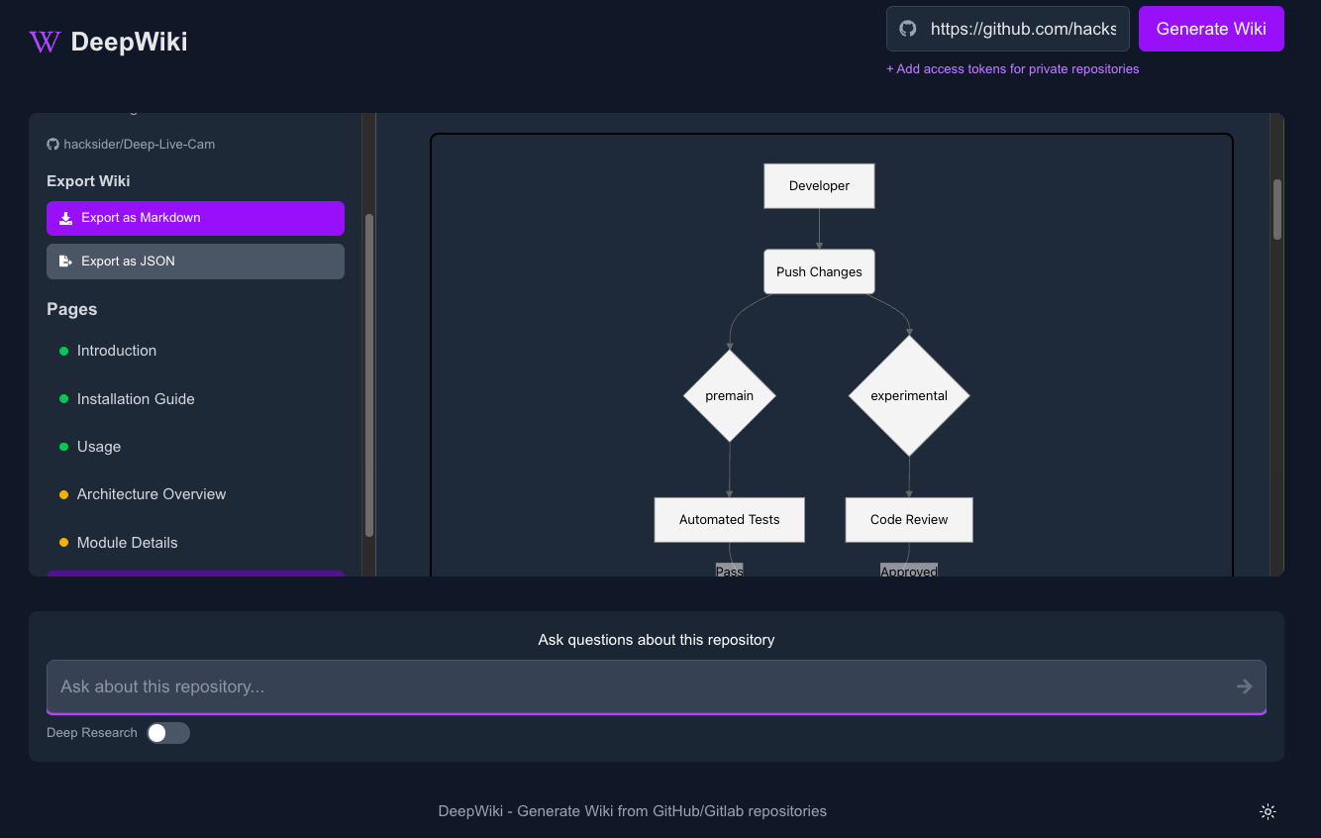Open the Introduction page
Screen dimensions: 1321x838
tap(116, 351)
